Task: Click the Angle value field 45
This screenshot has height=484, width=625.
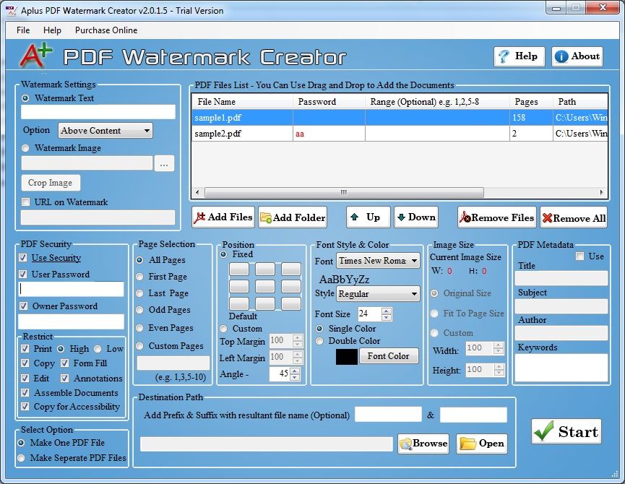Action: [x=280, y=373]
